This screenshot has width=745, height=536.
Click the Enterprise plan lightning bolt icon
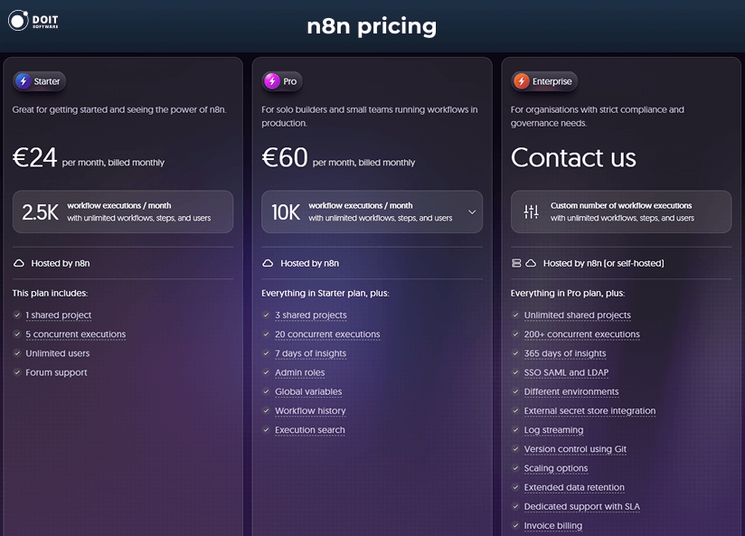point(521,80)
